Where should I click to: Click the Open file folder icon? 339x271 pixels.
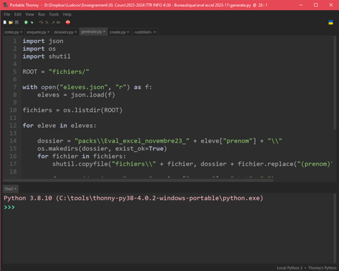coord(11,23)
